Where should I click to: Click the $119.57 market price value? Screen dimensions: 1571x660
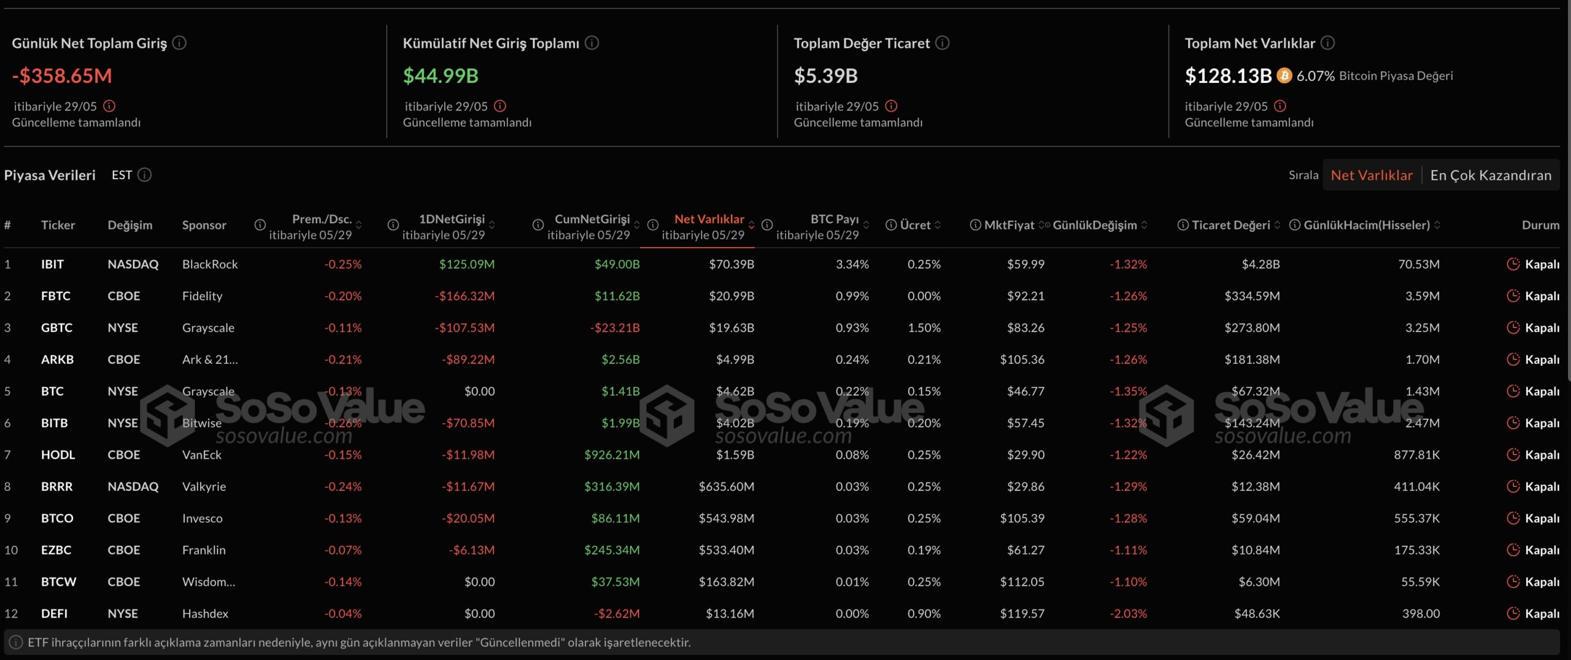point(1022,613)
